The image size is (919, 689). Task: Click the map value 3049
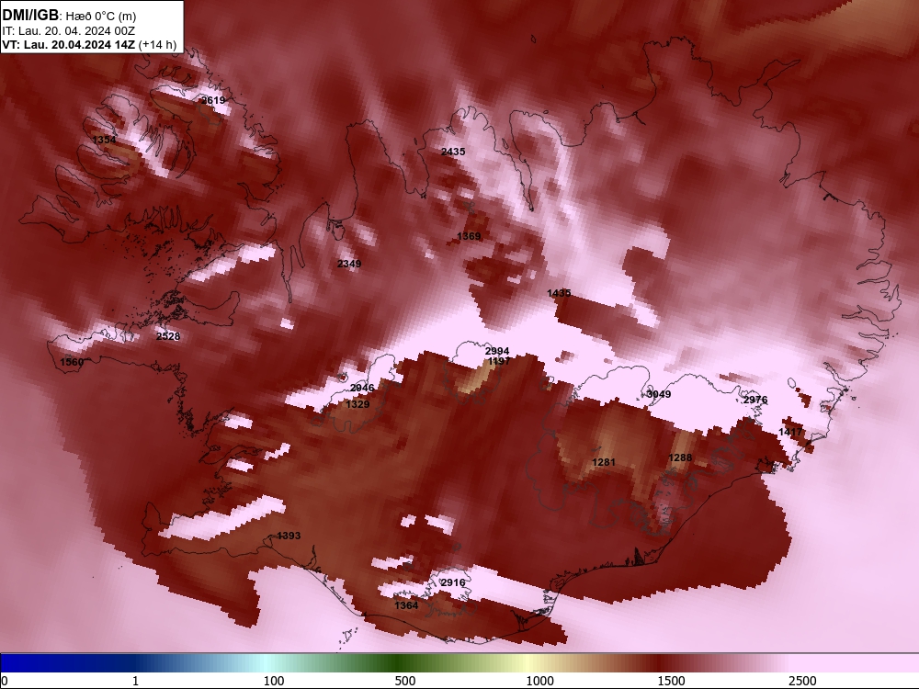click(659, 394)
